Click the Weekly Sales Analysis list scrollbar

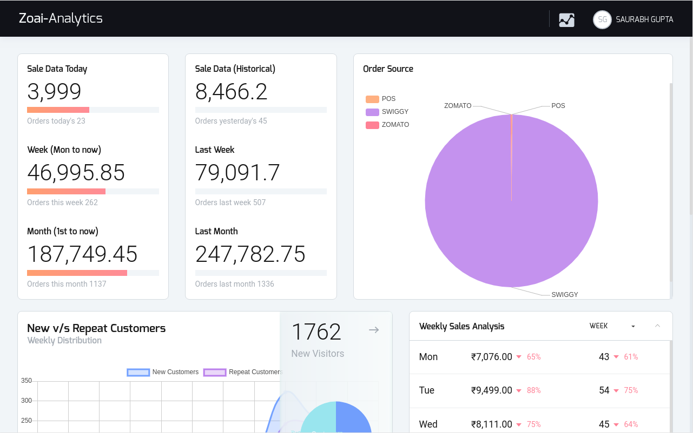(x=671, y=387)
